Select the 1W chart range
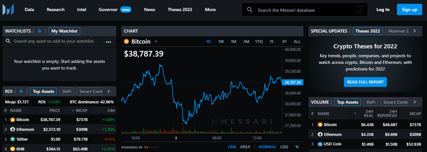 click(x=221, y=41)
